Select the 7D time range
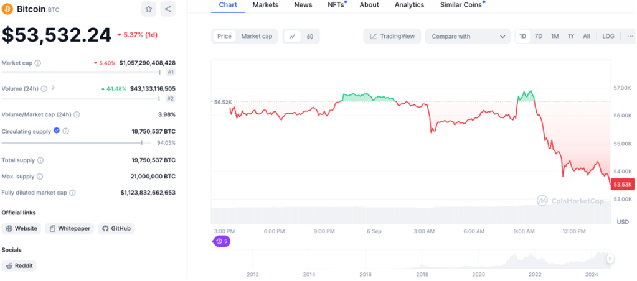637x281 pixels. (x=539, y=36)
